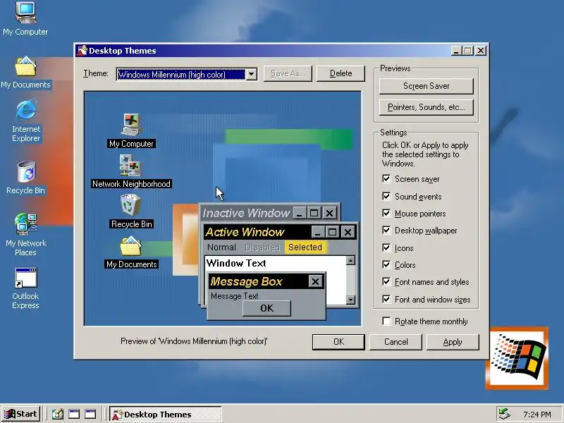Click Preview of 'Windows Millennium' caption

194,341
